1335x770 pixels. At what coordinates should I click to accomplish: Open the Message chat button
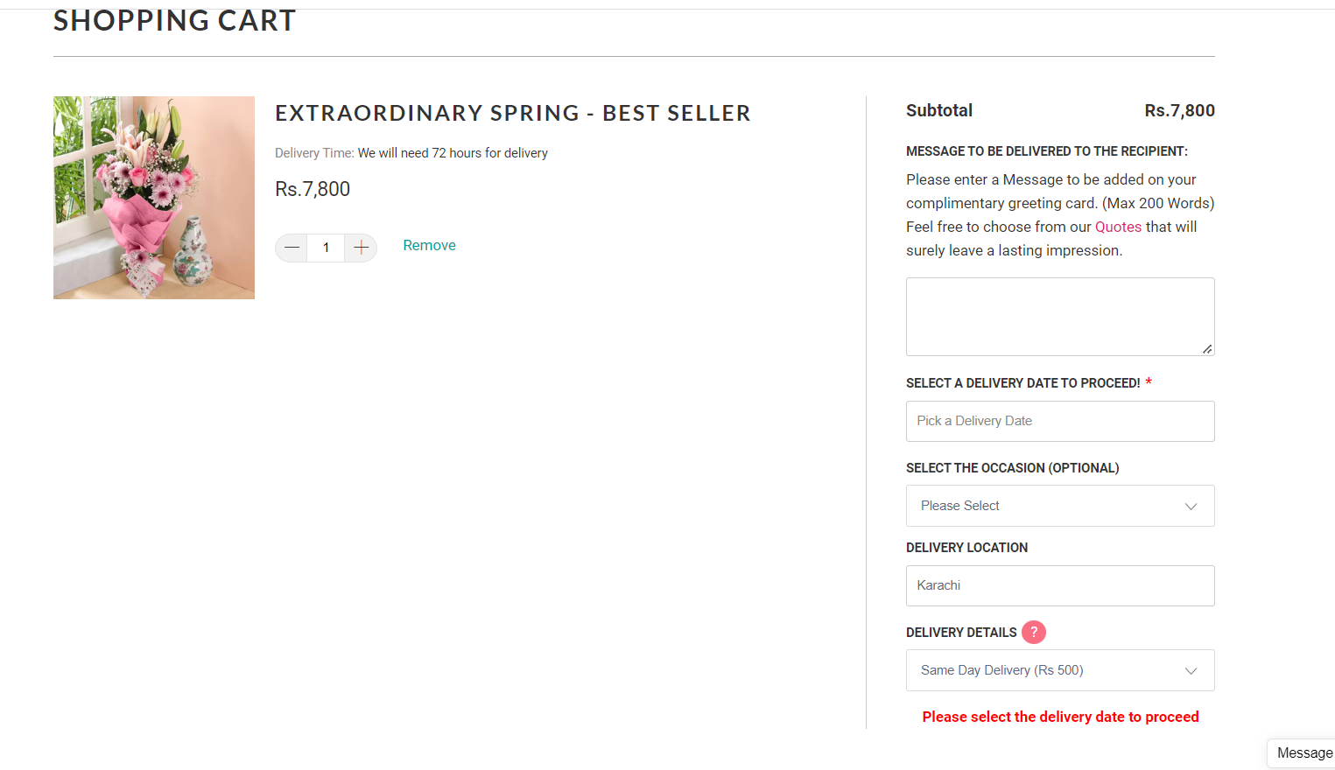point(1303,753)
